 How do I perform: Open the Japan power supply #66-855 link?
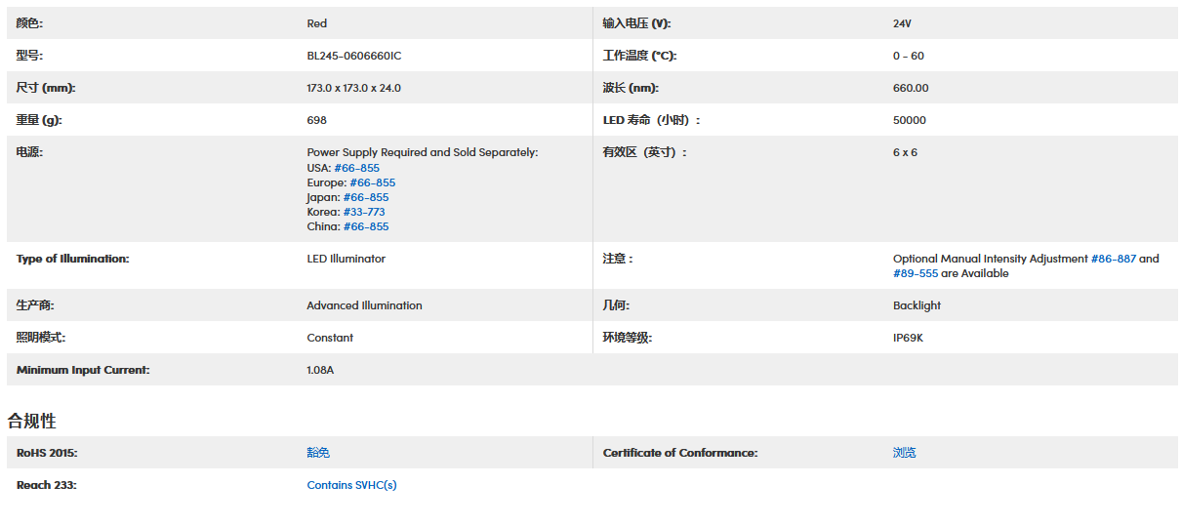(365, 197)
